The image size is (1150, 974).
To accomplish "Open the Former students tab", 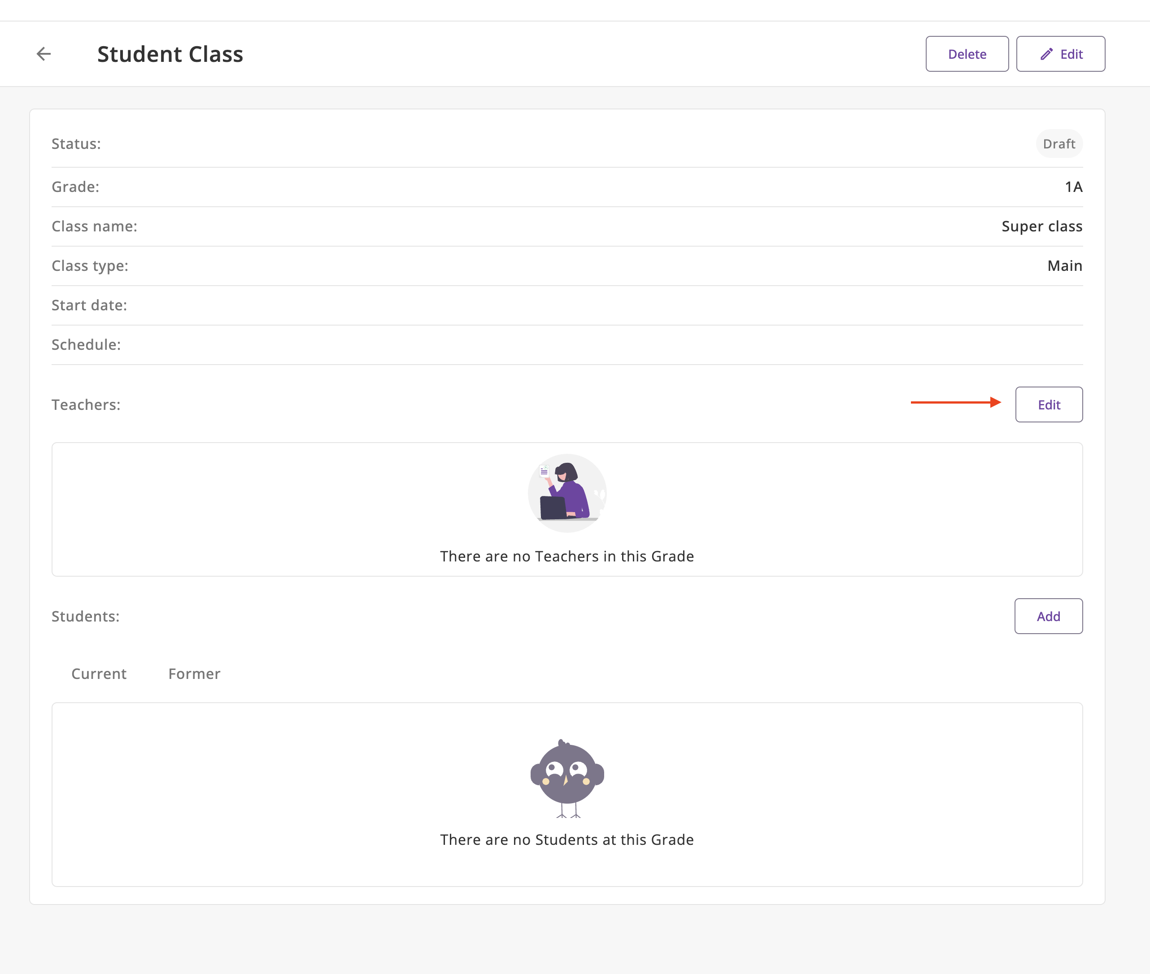I will (x=194, y=674).
